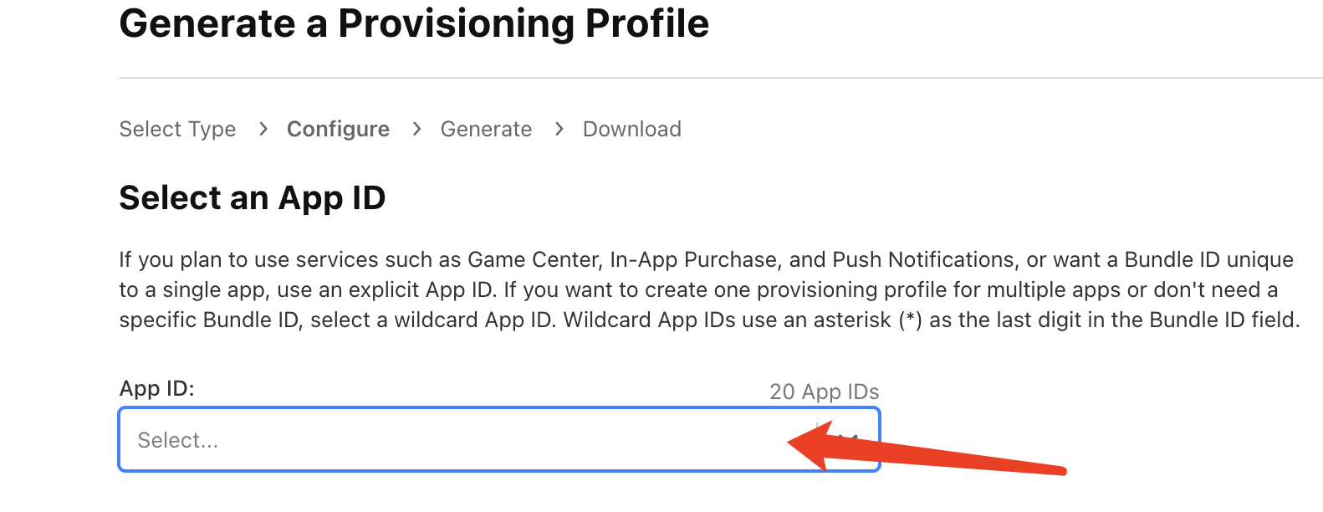Click the horizontal divider below the title

719,78
